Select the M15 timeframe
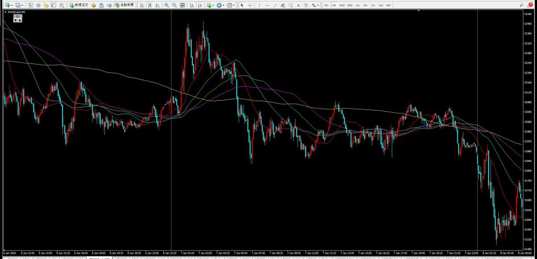 342,5
